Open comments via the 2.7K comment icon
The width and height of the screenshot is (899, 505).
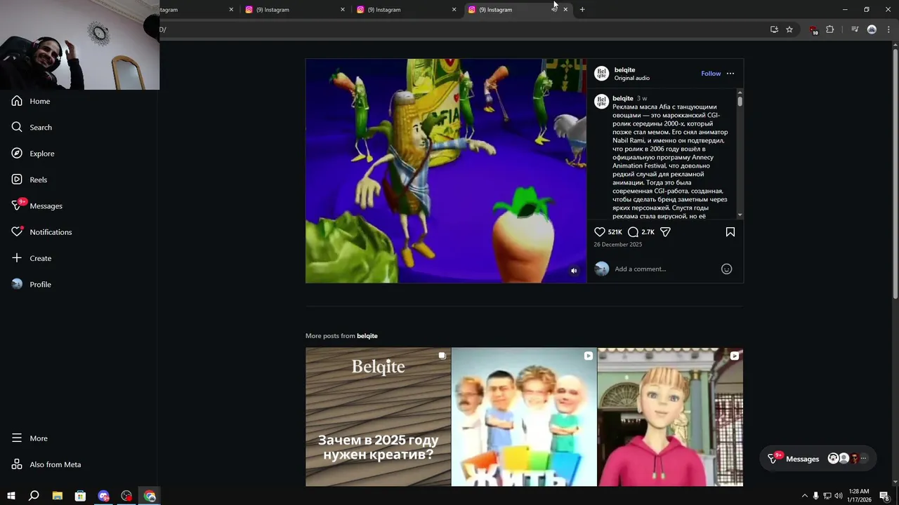tap(633, 232)
